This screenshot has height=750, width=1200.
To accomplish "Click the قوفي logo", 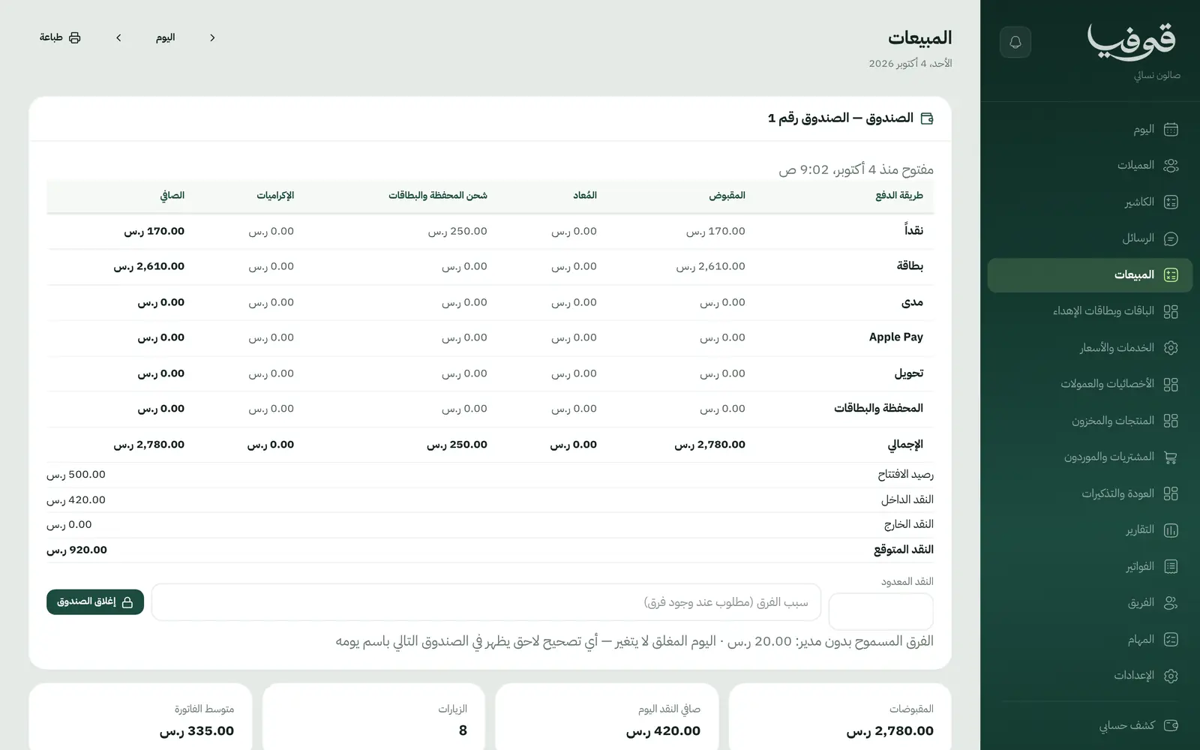I will click(x=1132, y=42).
